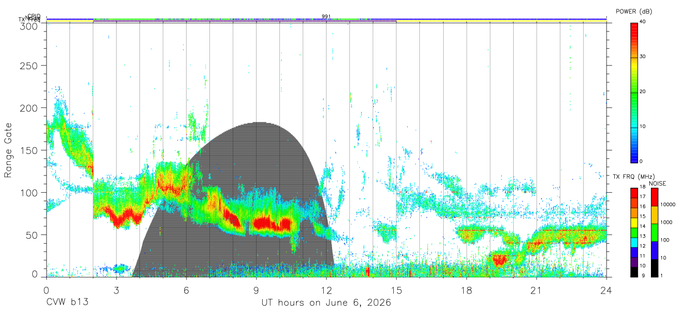Click the 991 CPID value above the plot
Screen dimensions: 682x314
click(x=326, y=17)
